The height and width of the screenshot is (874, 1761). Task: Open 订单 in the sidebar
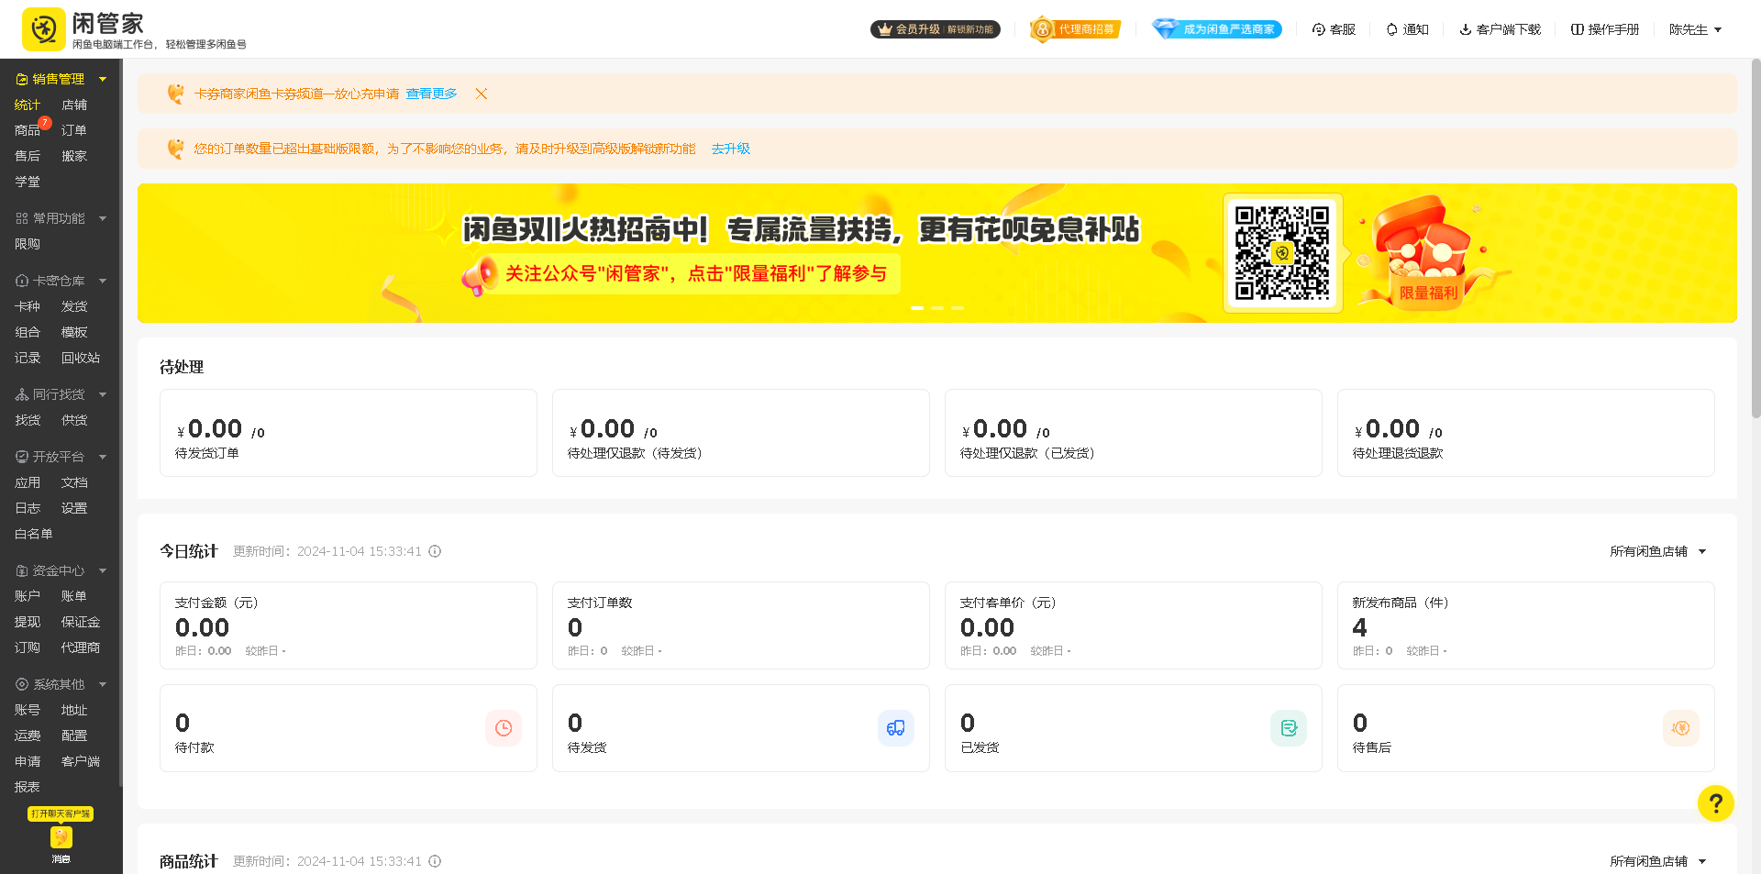click(x=74, y=130)
